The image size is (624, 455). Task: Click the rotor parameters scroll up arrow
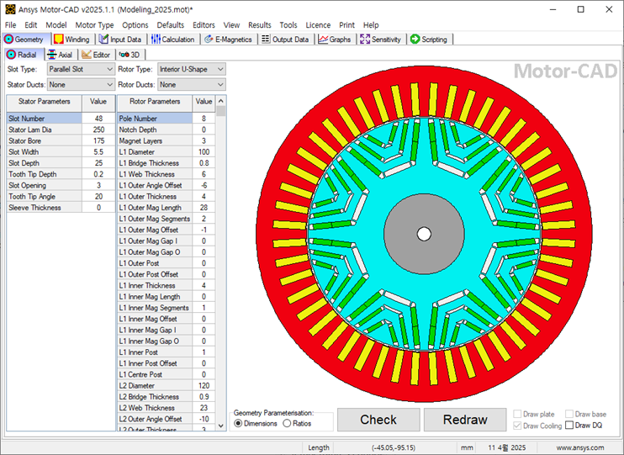(x=221, y=100)
